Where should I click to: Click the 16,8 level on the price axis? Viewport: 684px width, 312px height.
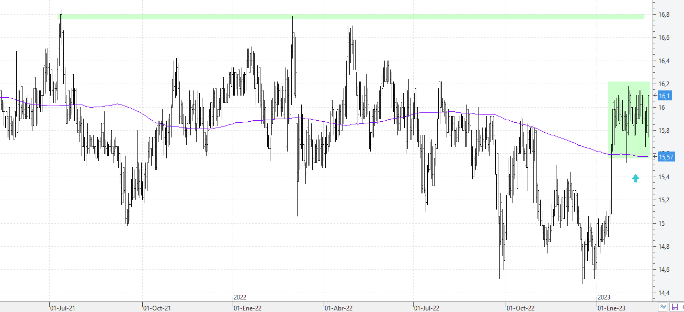point(665,15)
